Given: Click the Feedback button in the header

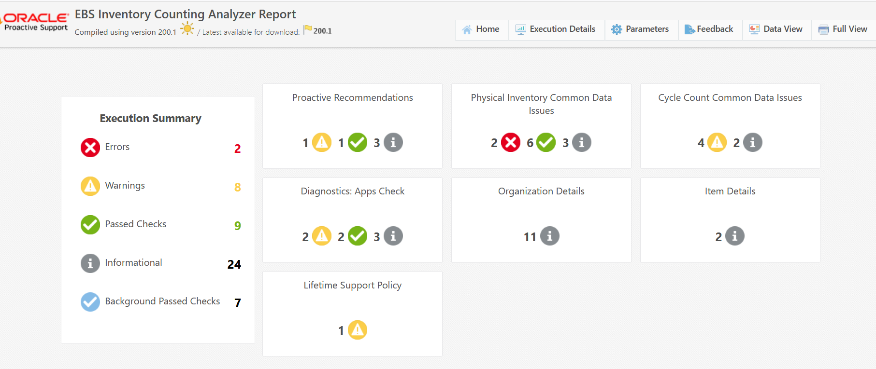Looking at the screenshot, I should tap(709, 29).
